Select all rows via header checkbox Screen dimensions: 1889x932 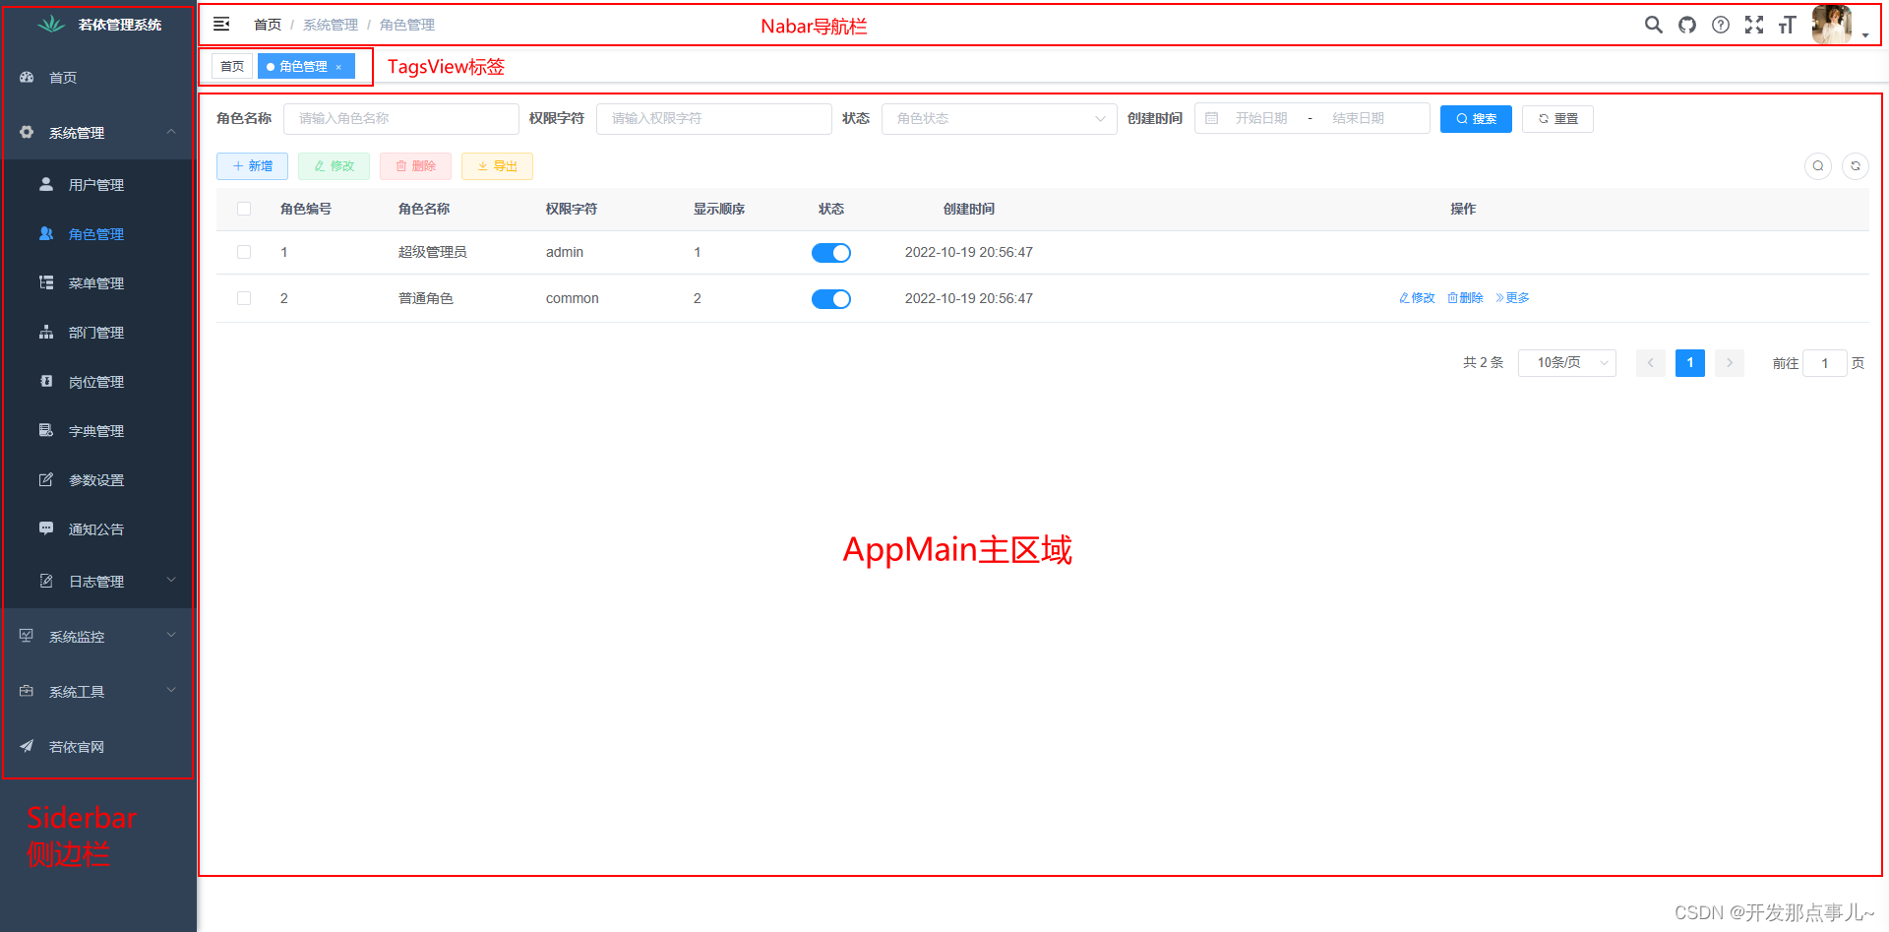[x=244, y=209]
